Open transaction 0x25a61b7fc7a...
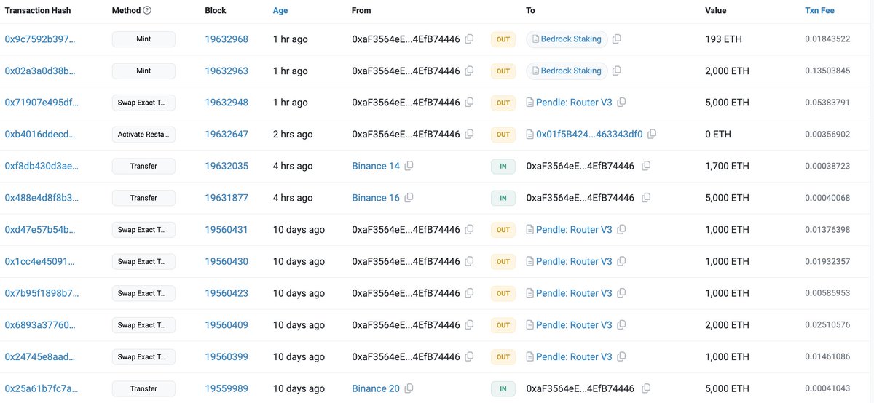The width and height of the screenshot is (874, 403). pos(42,388)
